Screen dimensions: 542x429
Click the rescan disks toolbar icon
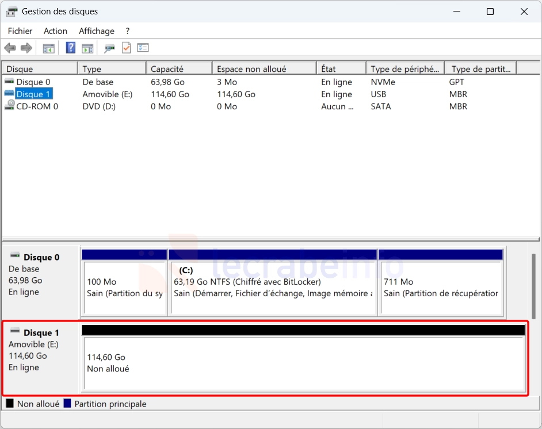pyautogui.click(x=109, y=48)
